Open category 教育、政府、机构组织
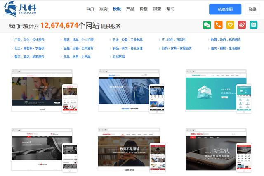Screen dimensions: 264x176 click(226, 40)
